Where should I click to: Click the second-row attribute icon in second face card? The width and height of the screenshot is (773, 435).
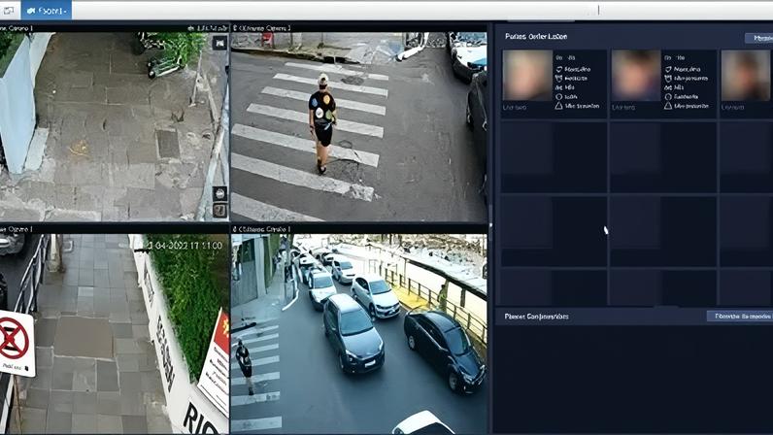668,79
